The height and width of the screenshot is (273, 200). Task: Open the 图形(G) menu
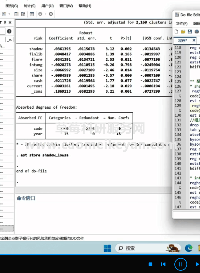coord(12,6)
